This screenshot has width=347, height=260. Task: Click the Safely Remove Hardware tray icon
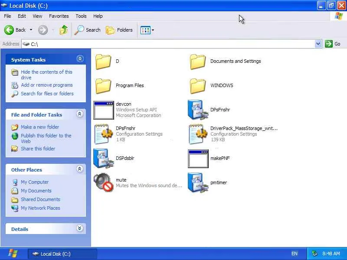click(x=314, y=253)
